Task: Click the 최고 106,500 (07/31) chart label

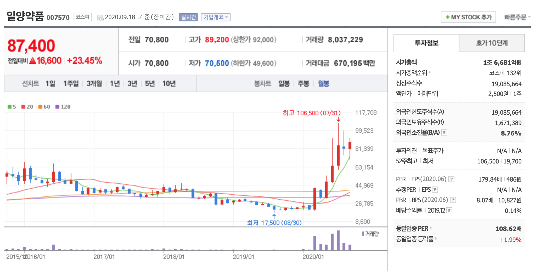Action: click(x=311, y=113)
